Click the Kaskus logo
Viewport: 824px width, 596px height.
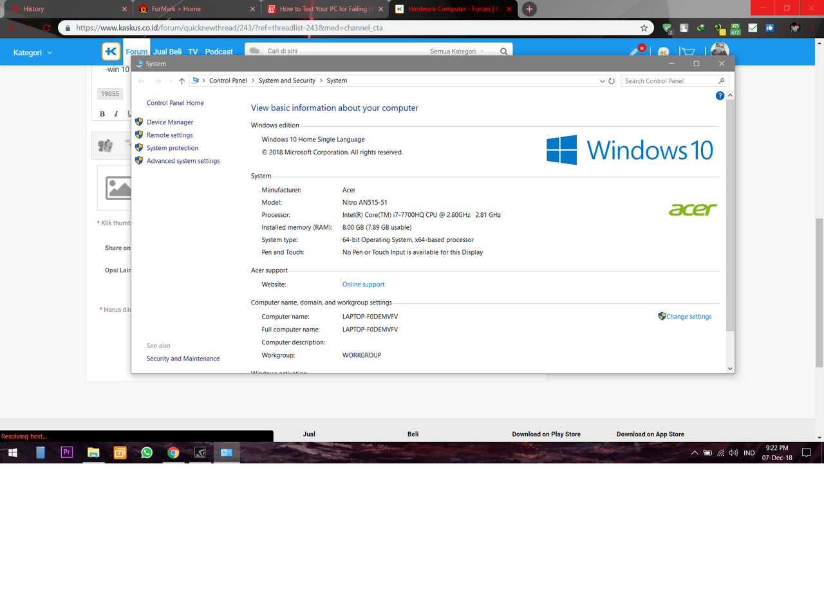[111, 51]
